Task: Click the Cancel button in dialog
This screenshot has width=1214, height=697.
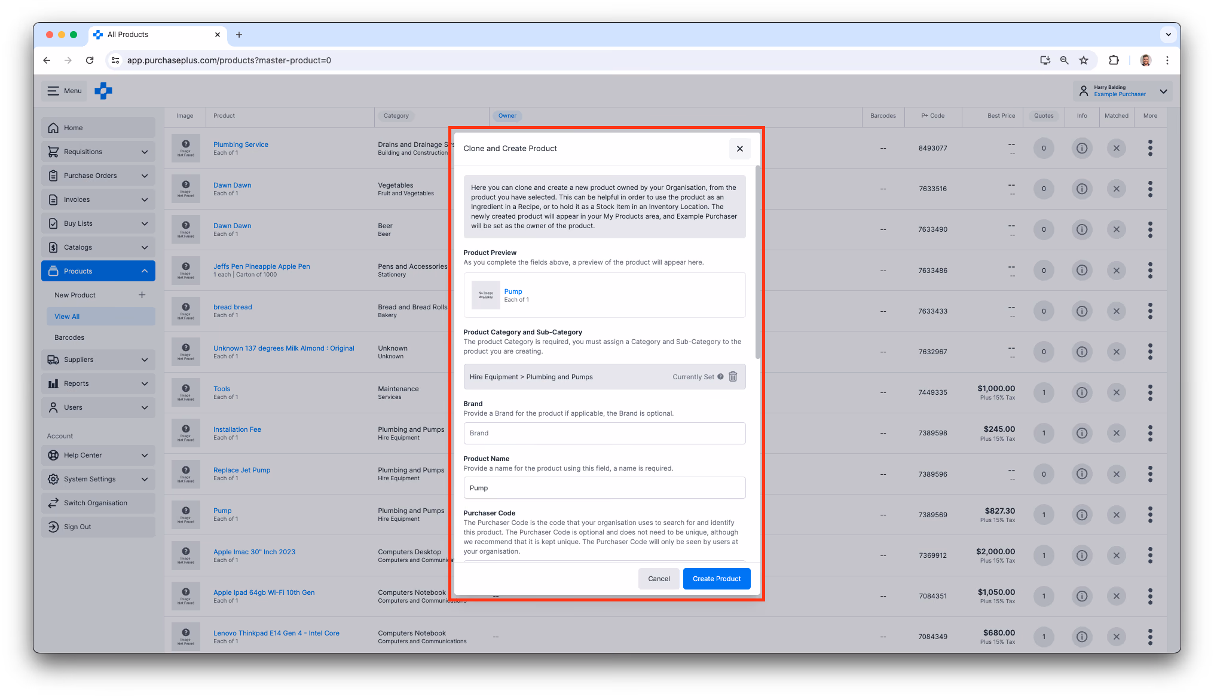Action: [x=659, y=579]
